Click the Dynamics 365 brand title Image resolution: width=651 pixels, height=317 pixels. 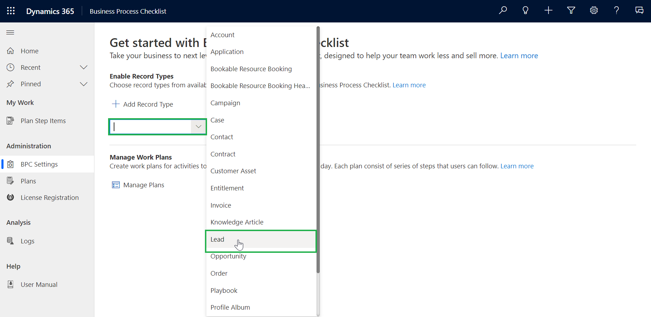[x=50, y=11]
